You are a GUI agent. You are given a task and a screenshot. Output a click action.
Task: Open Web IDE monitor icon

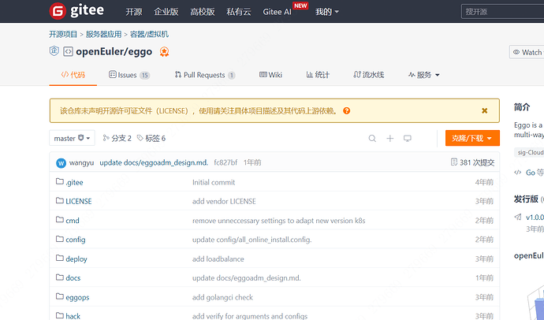(x=408, y=139)
